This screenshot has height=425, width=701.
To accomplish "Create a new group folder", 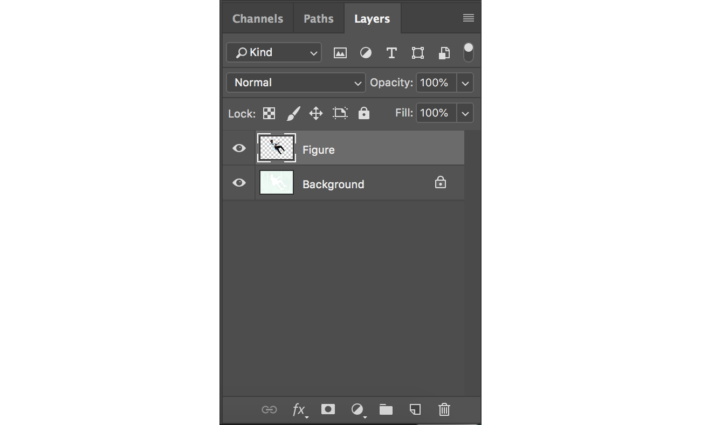I will click(x=386, y=409).
